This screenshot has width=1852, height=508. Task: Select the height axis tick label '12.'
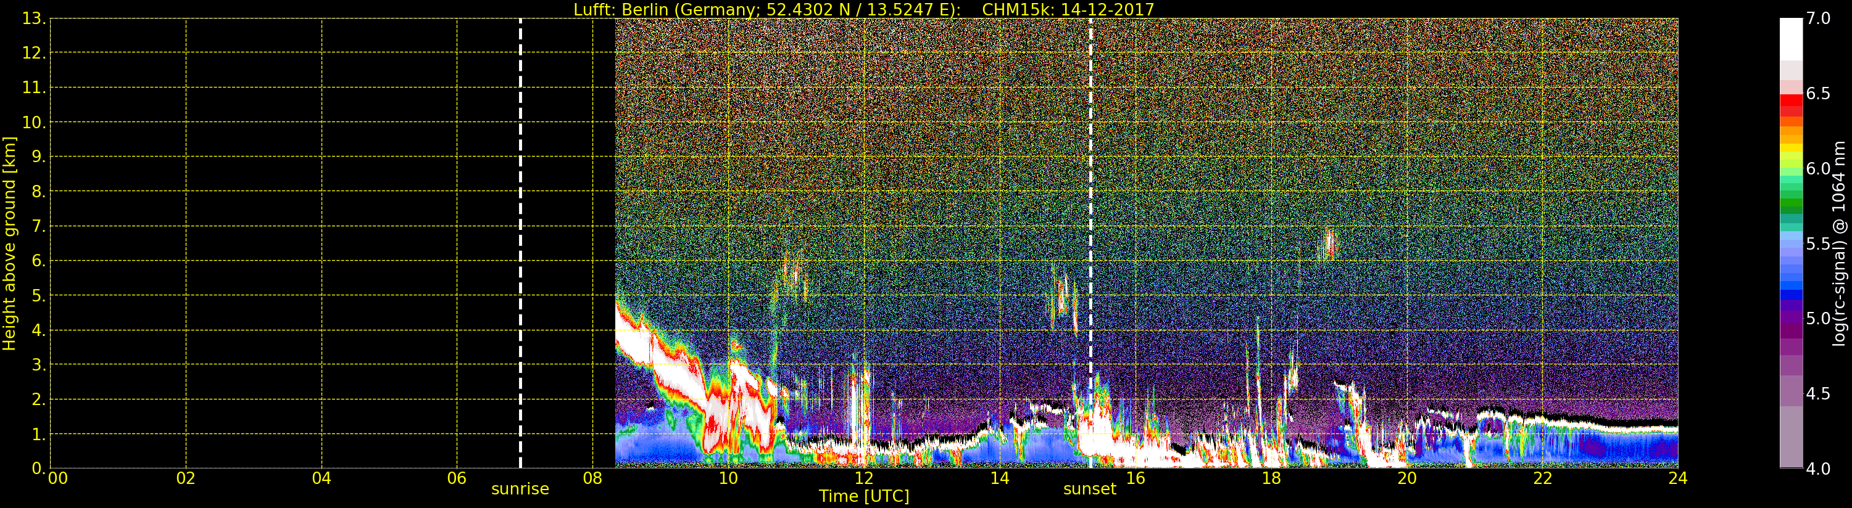(34, 53)
